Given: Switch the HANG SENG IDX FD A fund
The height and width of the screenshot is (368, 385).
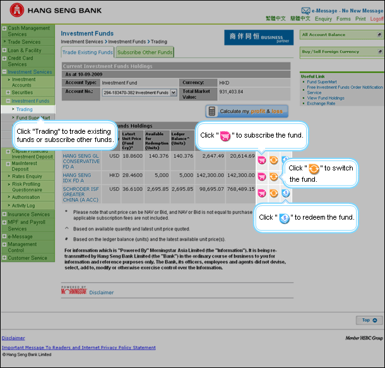Looking at the screenshot, I should click(x=273, y=177).
